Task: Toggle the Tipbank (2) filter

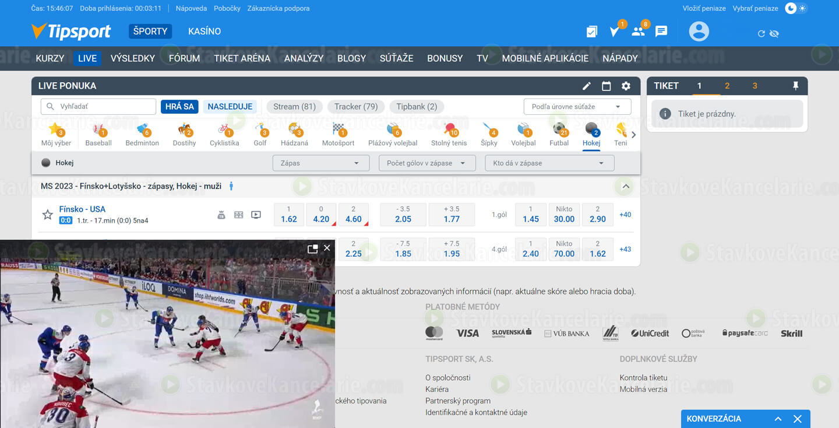Action: 417,107
